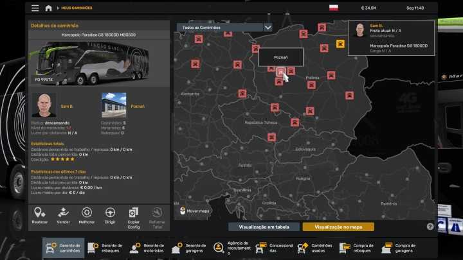Click the Sam B. driver name link
463x260 pixels.
(67, 107)
